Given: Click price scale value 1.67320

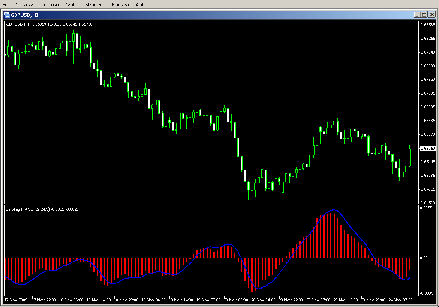Looking at the screenshot, I should coord(428,79).
